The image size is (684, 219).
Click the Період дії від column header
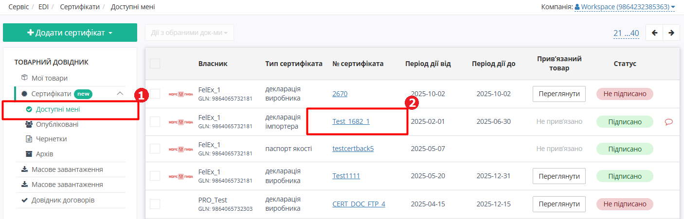pos(428,64)
